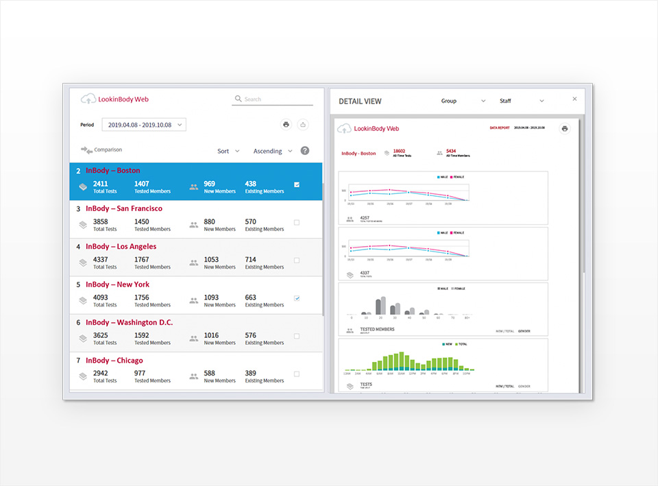Image resolution: width=658 pixels, height=486 pixels.
Task: Click the layers icon in the Boston row
Action: [x=83, y=186]
